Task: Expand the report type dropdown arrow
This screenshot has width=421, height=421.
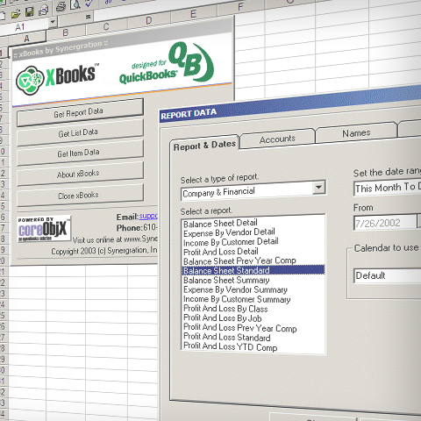Action: (318, 187)
